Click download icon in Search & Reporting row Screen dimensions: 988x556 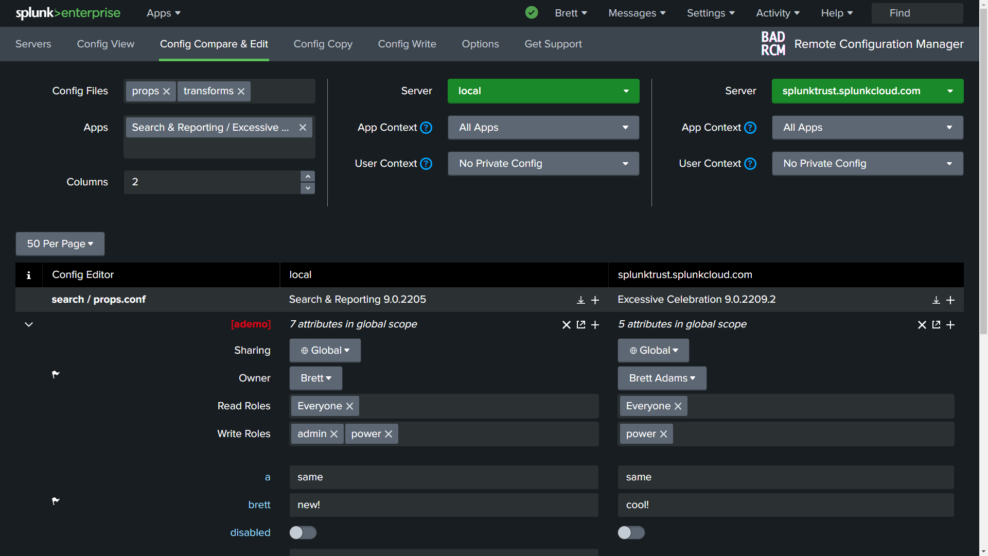point(580,300)
